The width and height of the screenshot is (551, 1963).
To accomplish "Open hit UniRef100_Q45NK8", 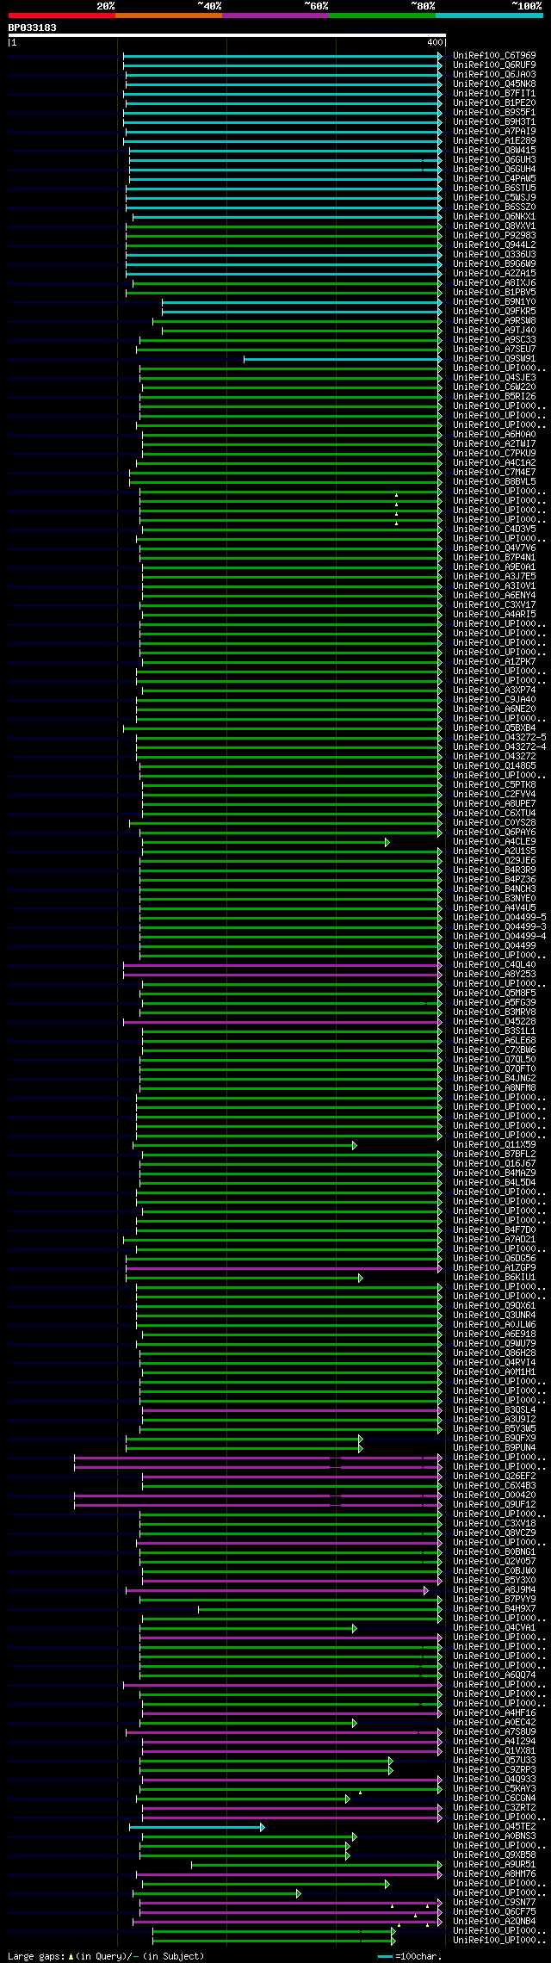I will [494, 84].
